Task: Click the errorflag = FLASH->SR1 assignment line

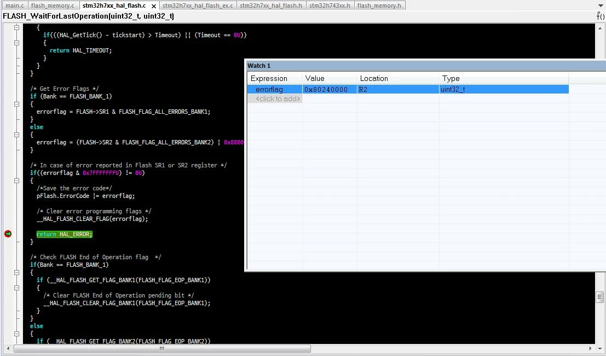Action: [123, 112]
